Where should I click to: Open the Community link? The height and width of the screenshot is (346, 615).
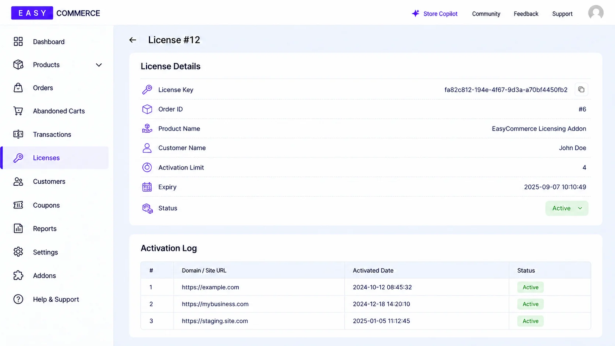pyautogui.click(x=486, y=14)
